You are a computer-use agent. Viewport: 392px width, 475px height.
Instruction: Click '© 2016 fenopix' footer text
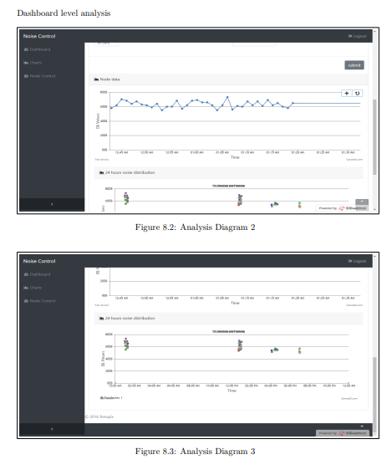(x=99, y=416)
